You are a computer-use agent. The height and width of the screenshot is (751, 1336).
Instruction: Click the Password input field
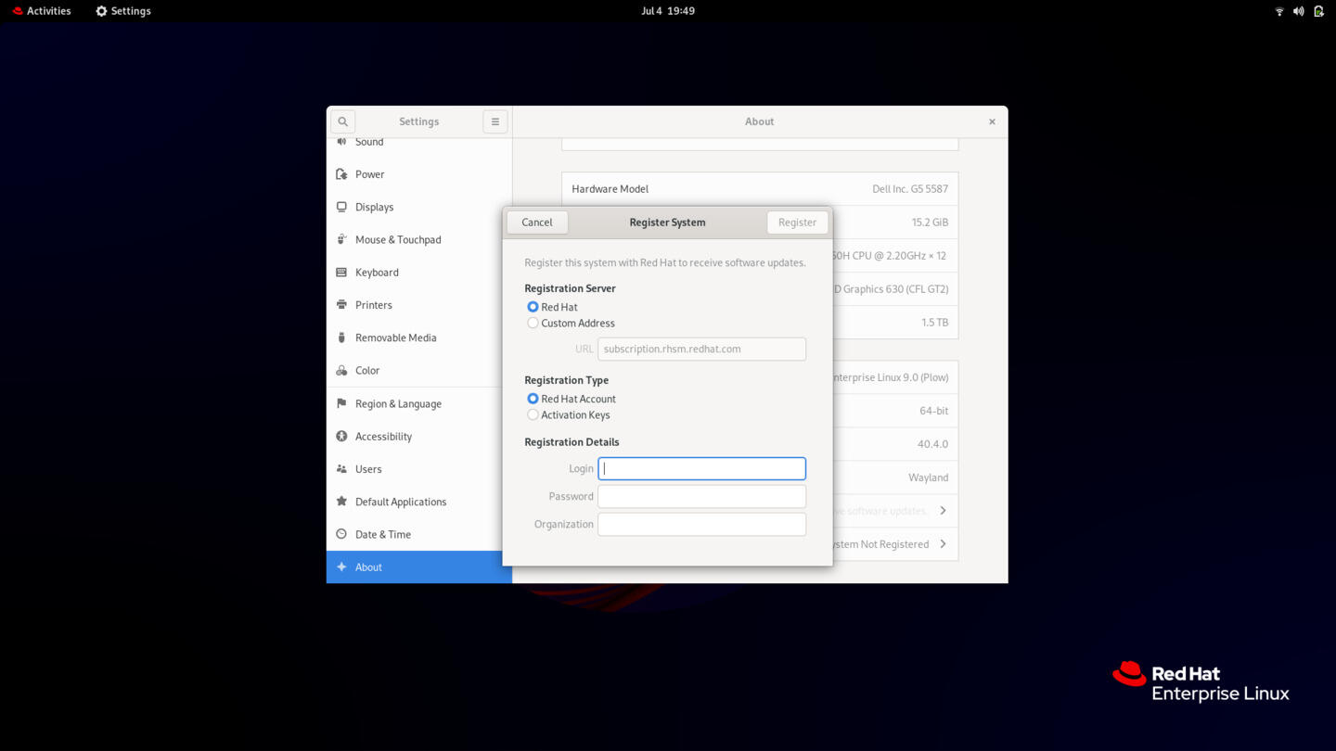pyautogui.click(x=701, y=497)
